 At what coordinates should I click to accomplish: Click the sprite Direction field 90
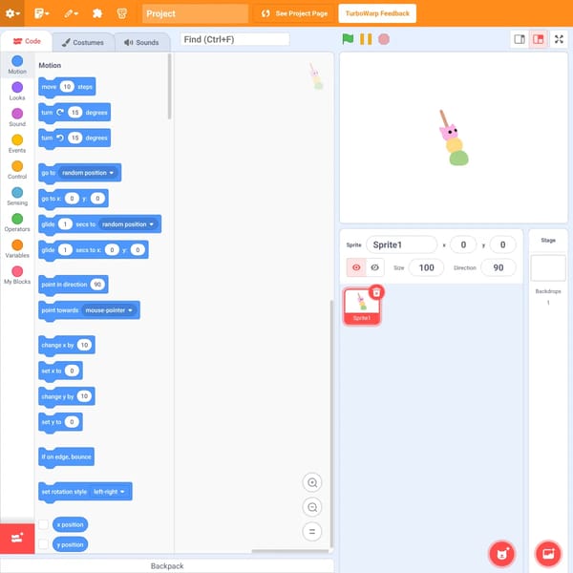(x=499, y=267)
